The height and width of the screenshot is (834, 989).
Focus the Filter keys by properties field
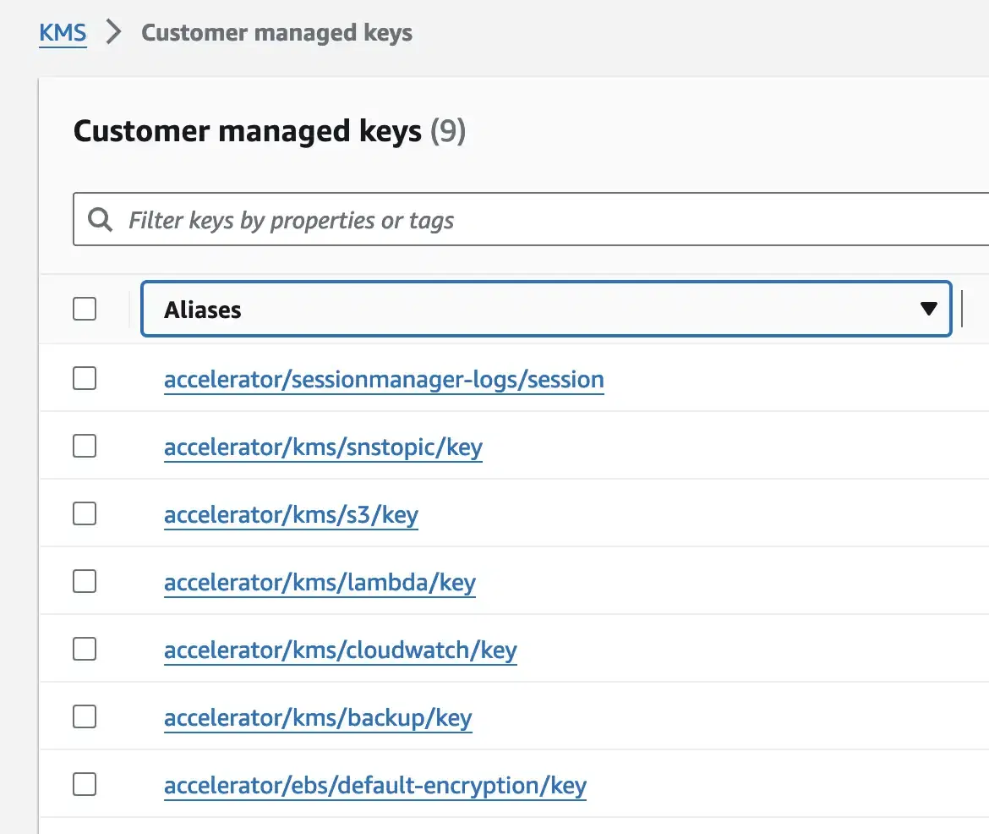[x=531, y=219]
